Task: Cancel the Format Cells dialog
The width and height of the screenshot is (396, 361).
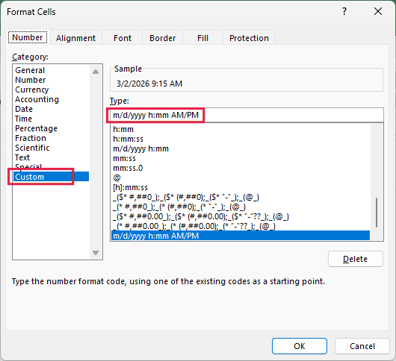Action: 362,346
